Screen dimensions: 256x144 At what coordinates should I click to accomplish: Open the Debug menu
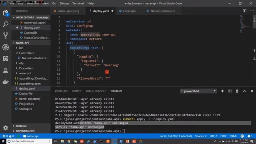tap(64, 4)
